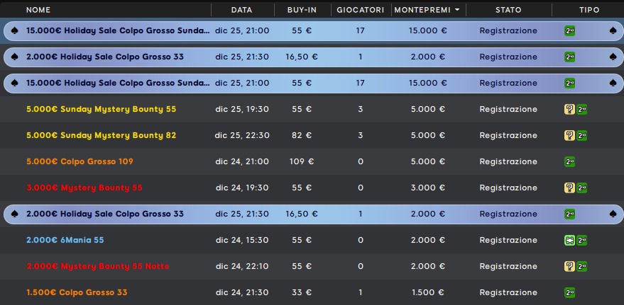This screenshot has height=305, width=624.
Task: Click green 2x icon in Mystery Bounty 55 Notte row
Action: pos(582,267)
